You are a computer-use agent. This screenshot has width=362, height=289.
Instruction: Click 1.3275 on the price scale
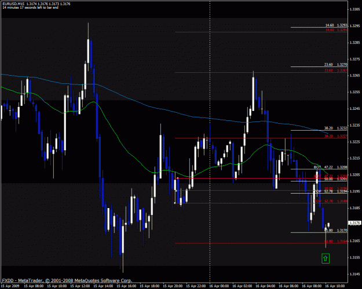[355, 59]
